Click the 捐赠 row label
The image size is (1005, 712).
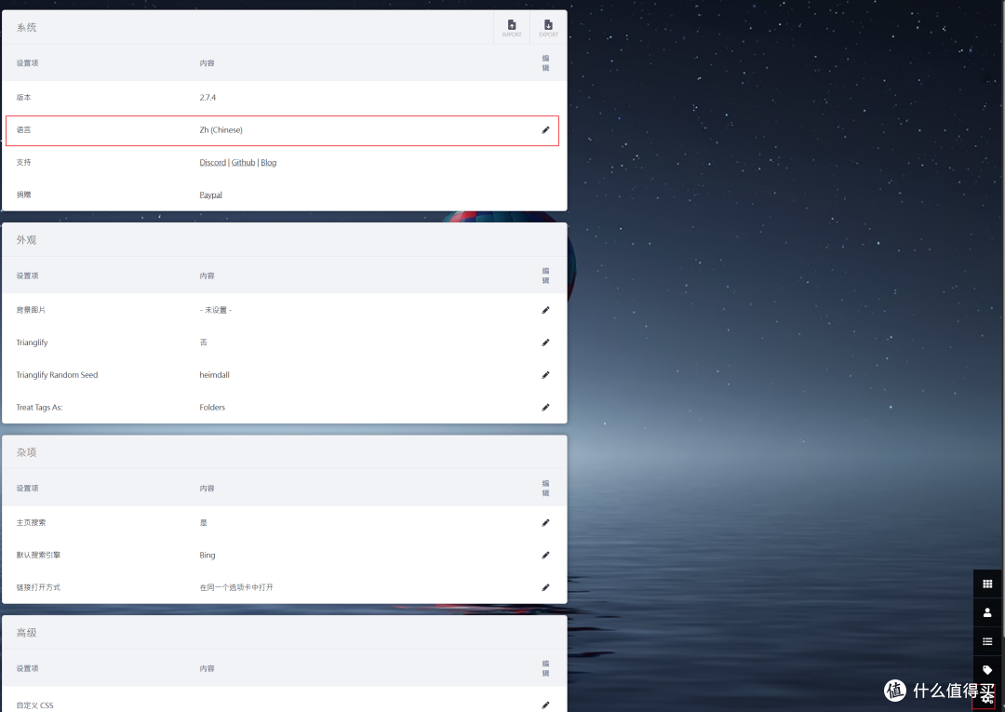coord(23,195)
